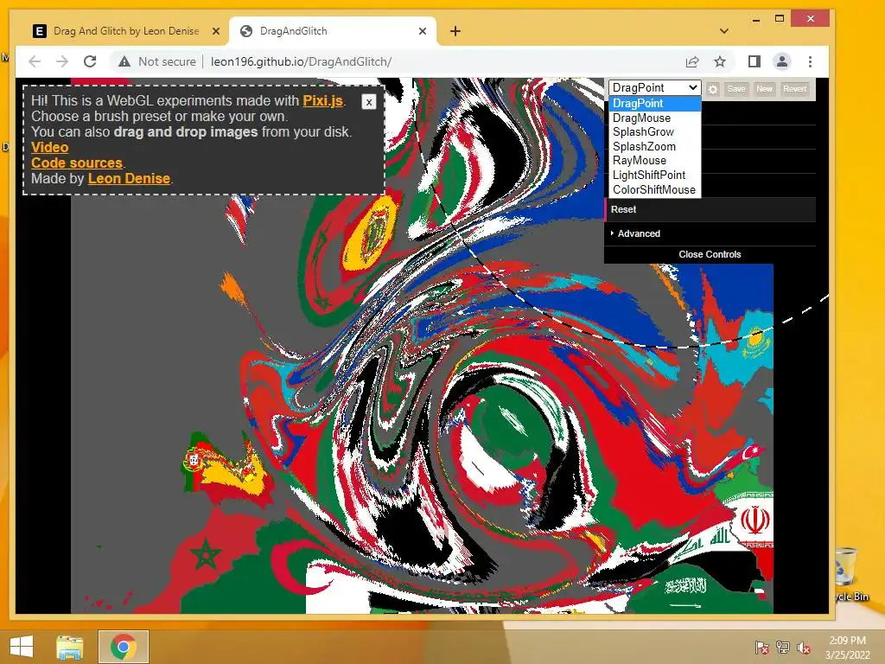885x664 pixels.
Task: Go back to previous page
Action: 35,61
